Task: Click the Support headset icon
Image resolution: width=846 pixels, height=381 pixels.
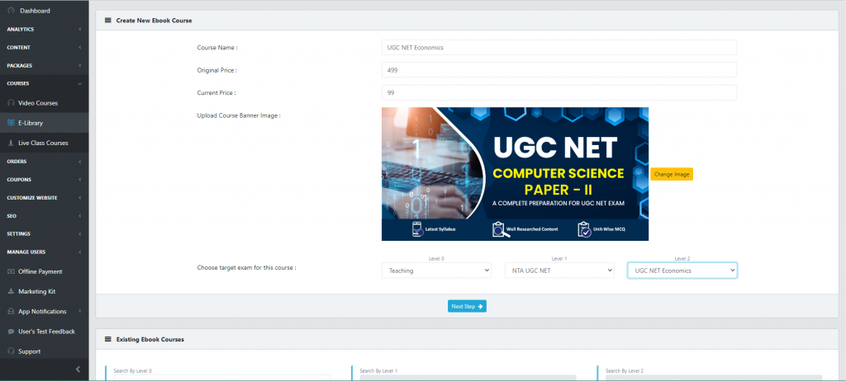Action: tap(11, 351)
